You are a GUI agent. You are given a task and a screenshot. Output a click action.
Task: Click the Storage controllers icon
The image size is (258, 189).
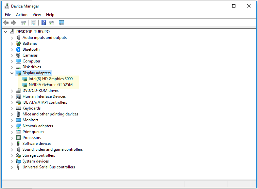pyautogui.click(x=18, y=155)
